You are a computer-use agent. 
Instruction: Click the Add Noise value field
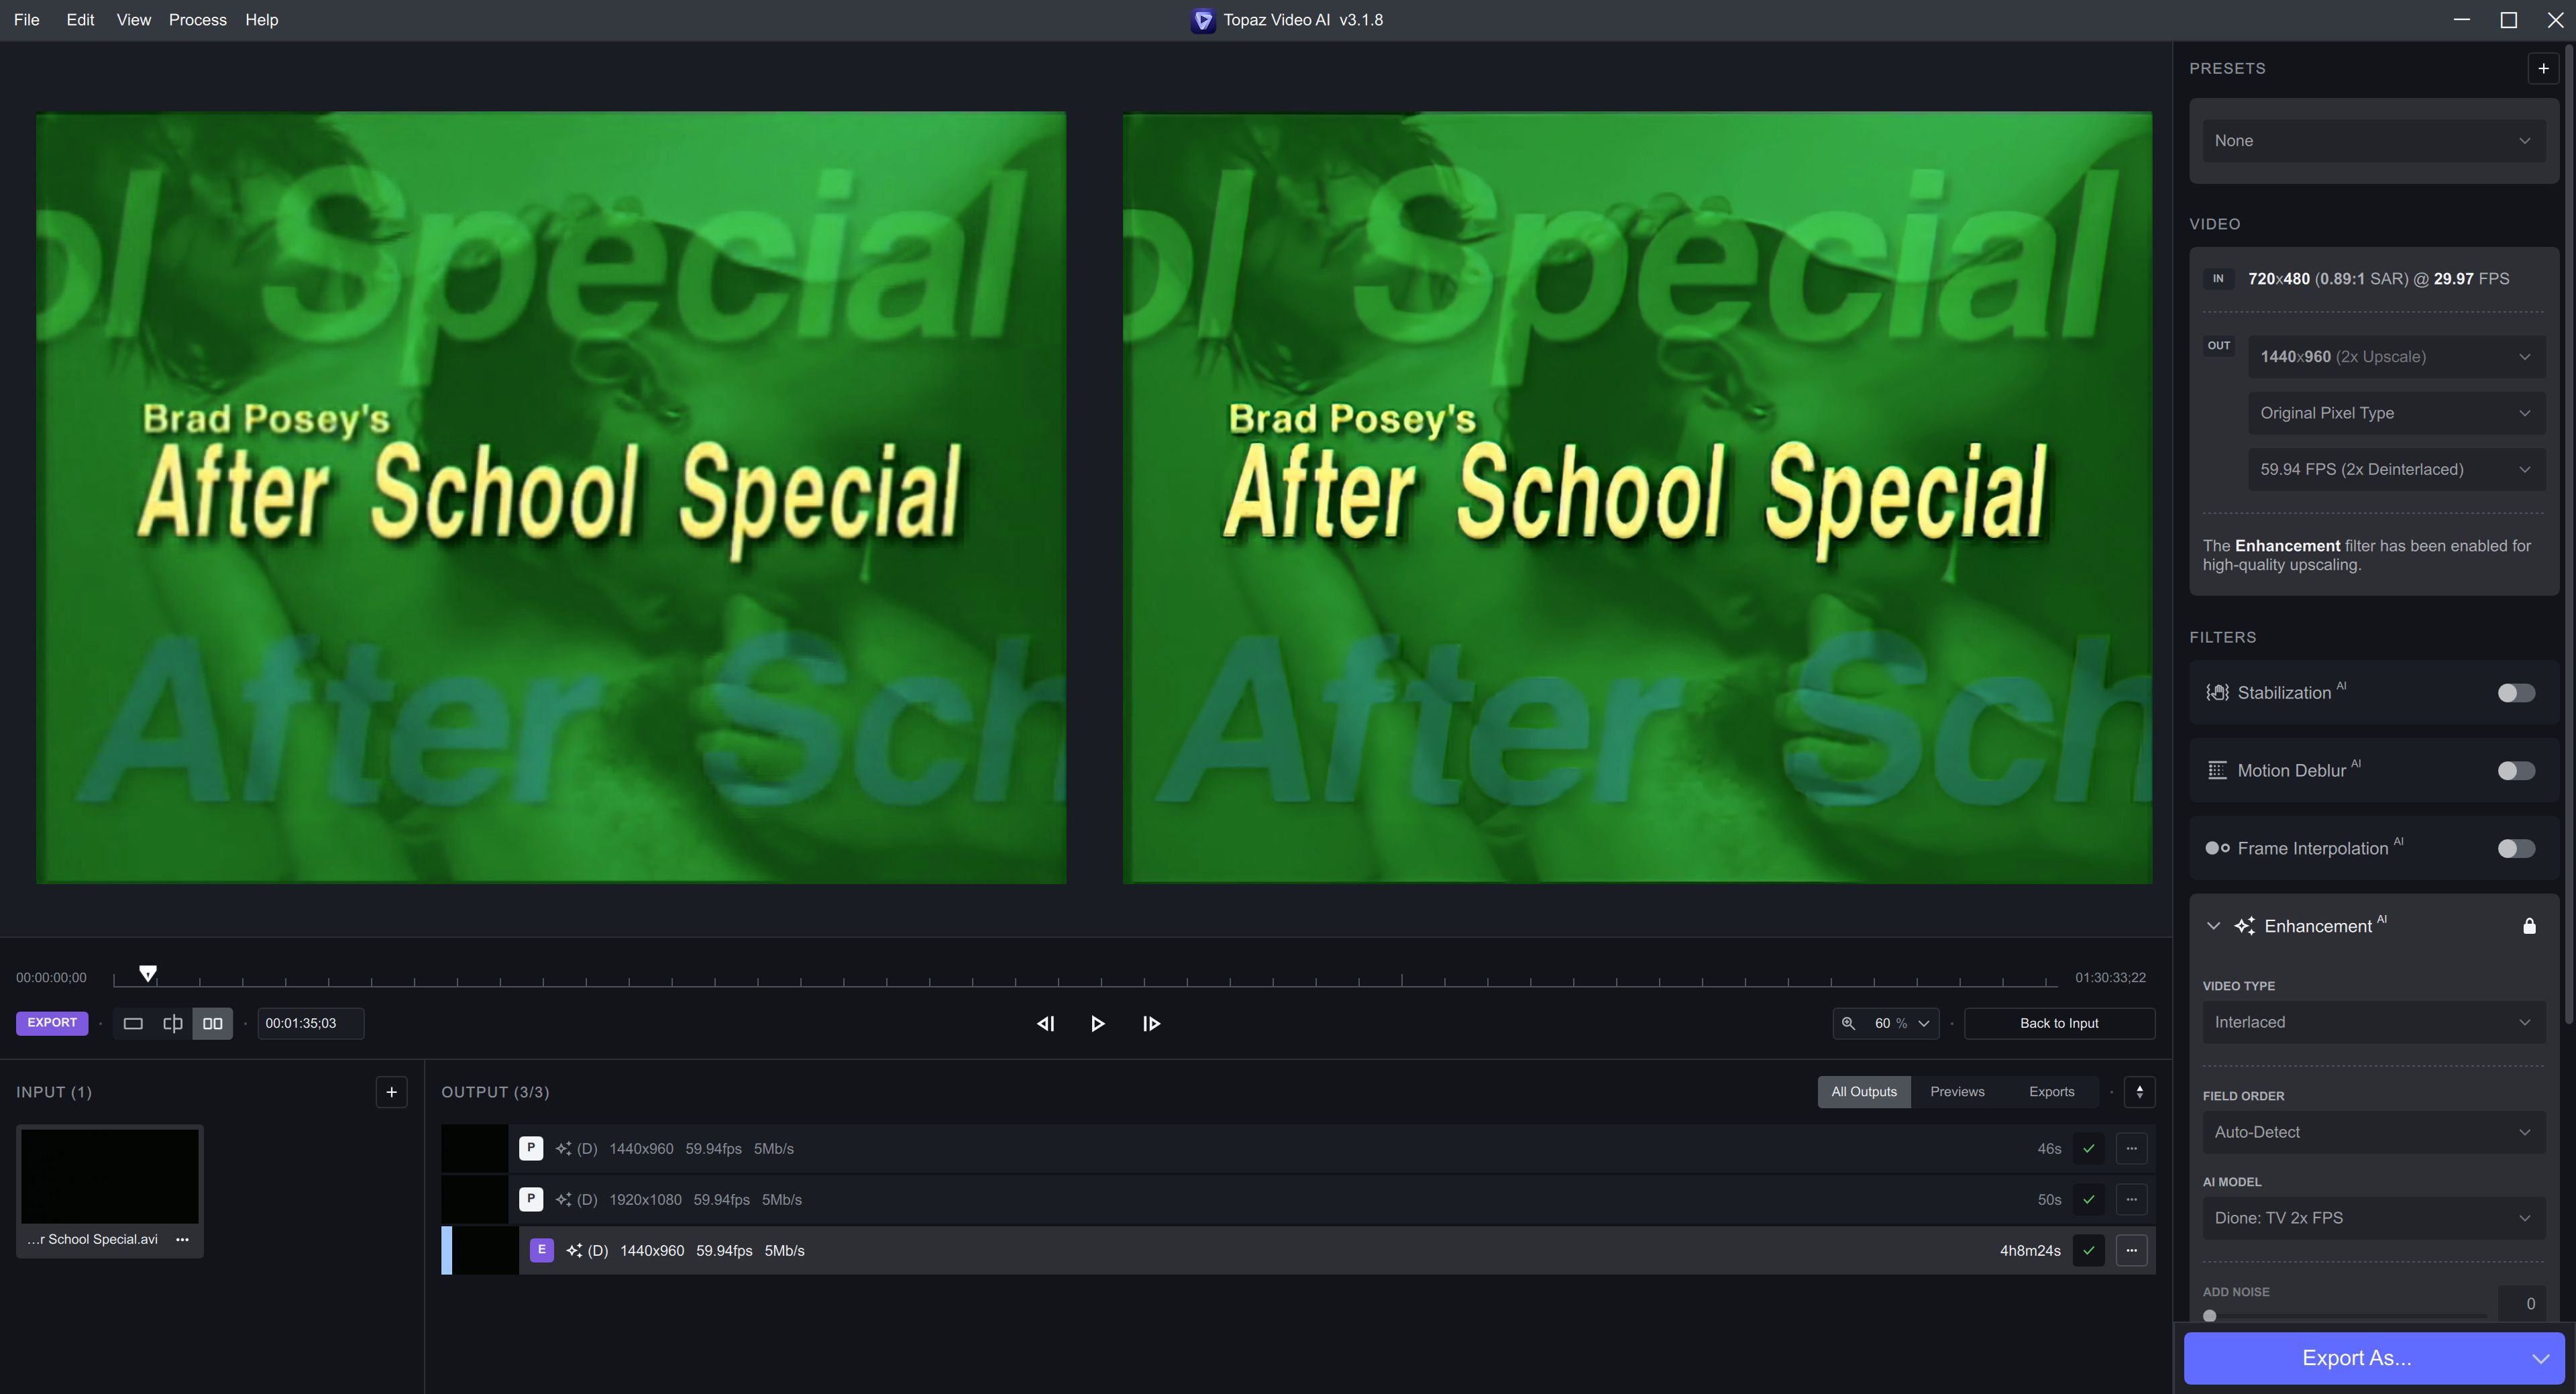click(2521, 1303)
